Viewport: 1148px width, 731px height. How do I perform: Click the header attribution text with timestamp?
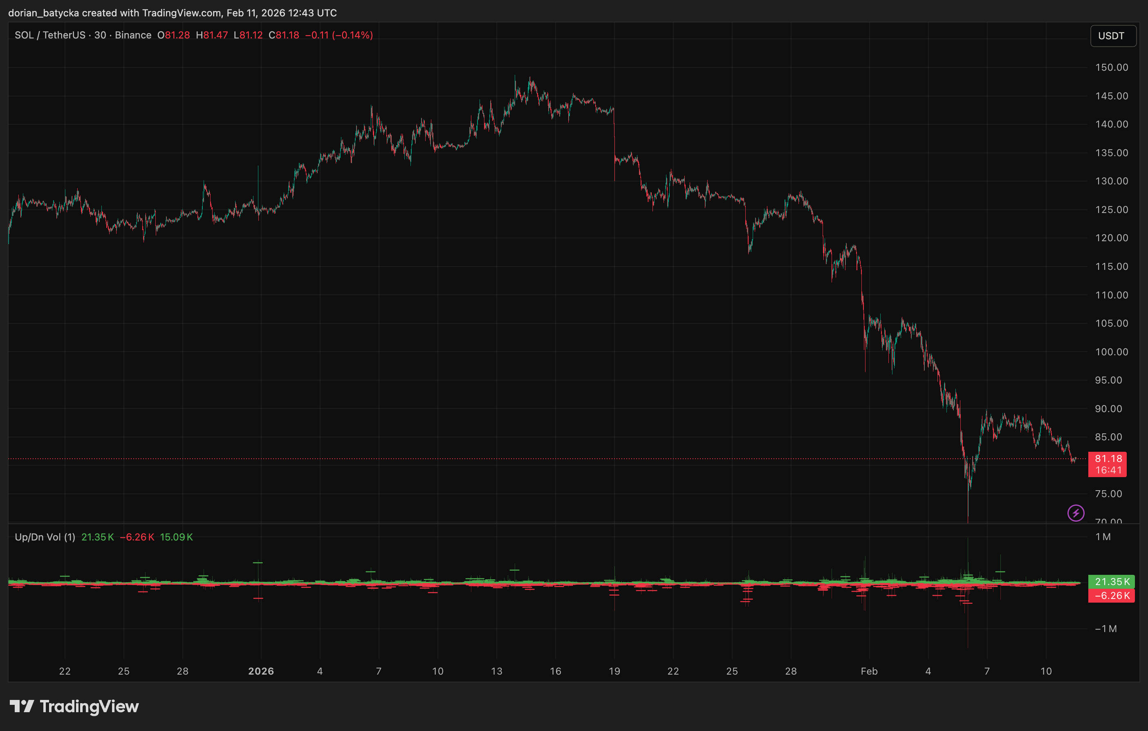[173, 13]
